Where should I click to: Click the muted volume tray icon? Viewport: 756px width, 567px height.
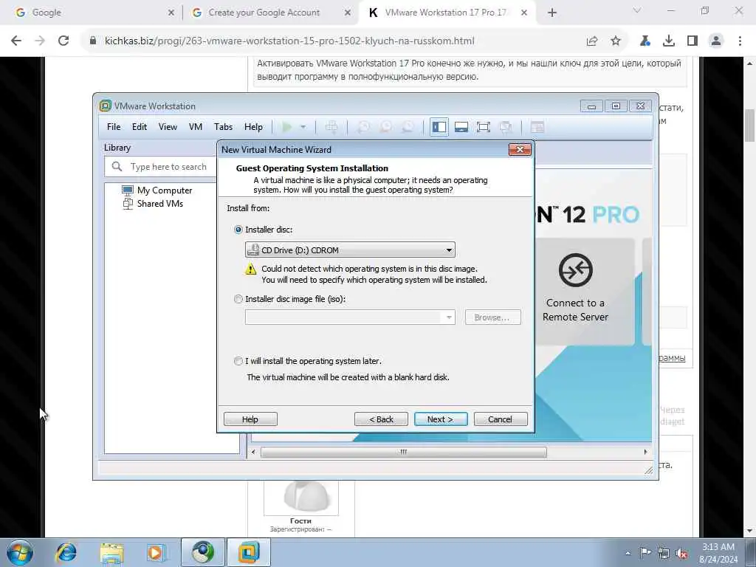tap(681, 553)
